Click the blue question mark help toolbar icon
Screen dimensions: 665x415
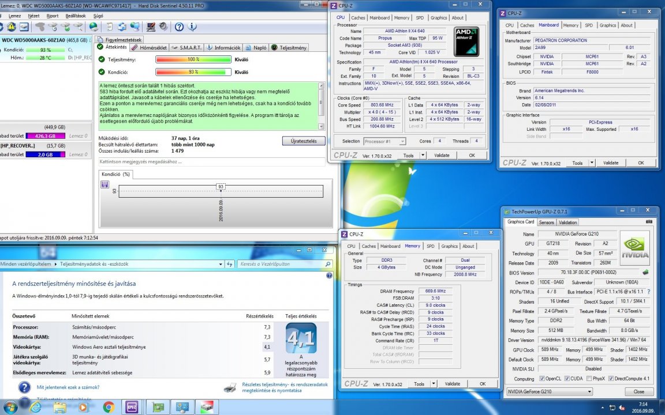coord(180,27)
